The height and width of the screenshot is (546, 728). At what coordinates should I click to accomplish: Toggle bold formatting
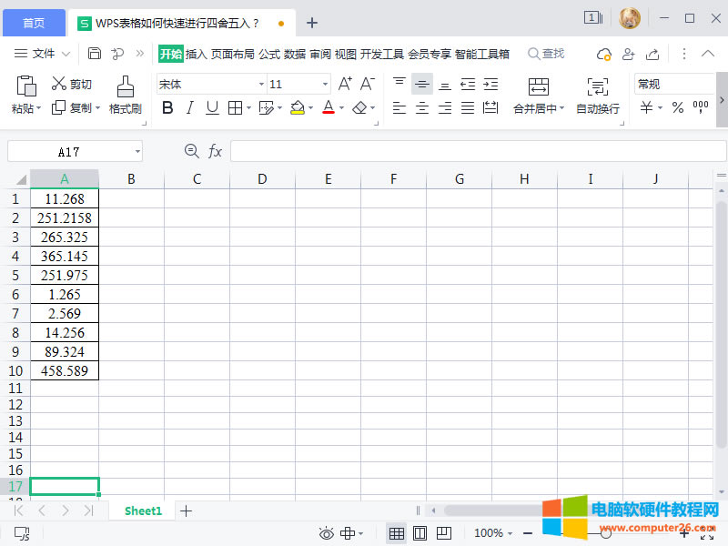(167, 107)
